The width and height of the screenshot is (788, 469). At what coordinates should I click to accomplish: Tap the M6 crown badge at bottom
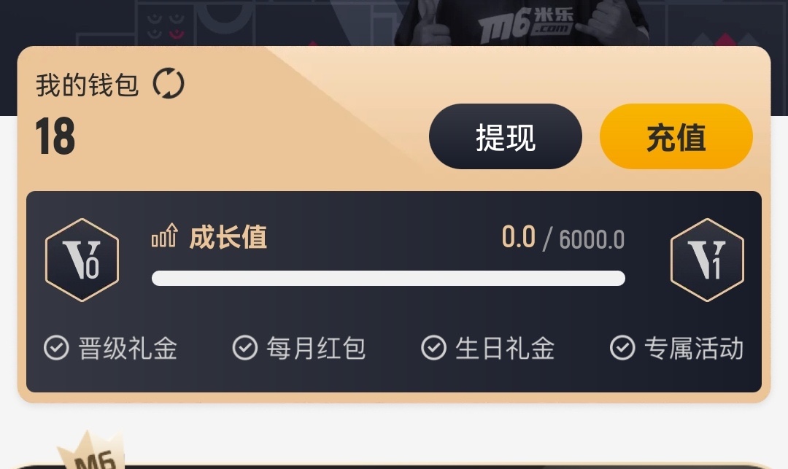click(x=91, y=451)
